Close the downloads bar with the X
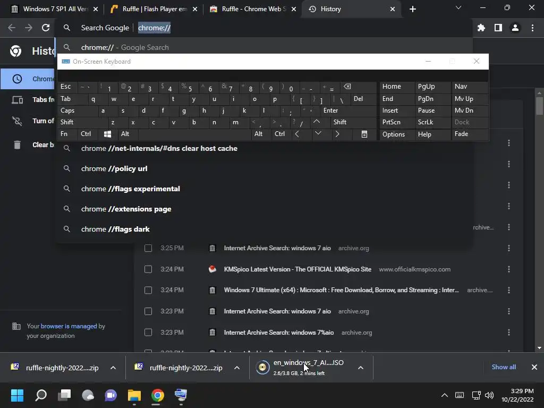Screen dimensions: 544x408 (534, 367)
